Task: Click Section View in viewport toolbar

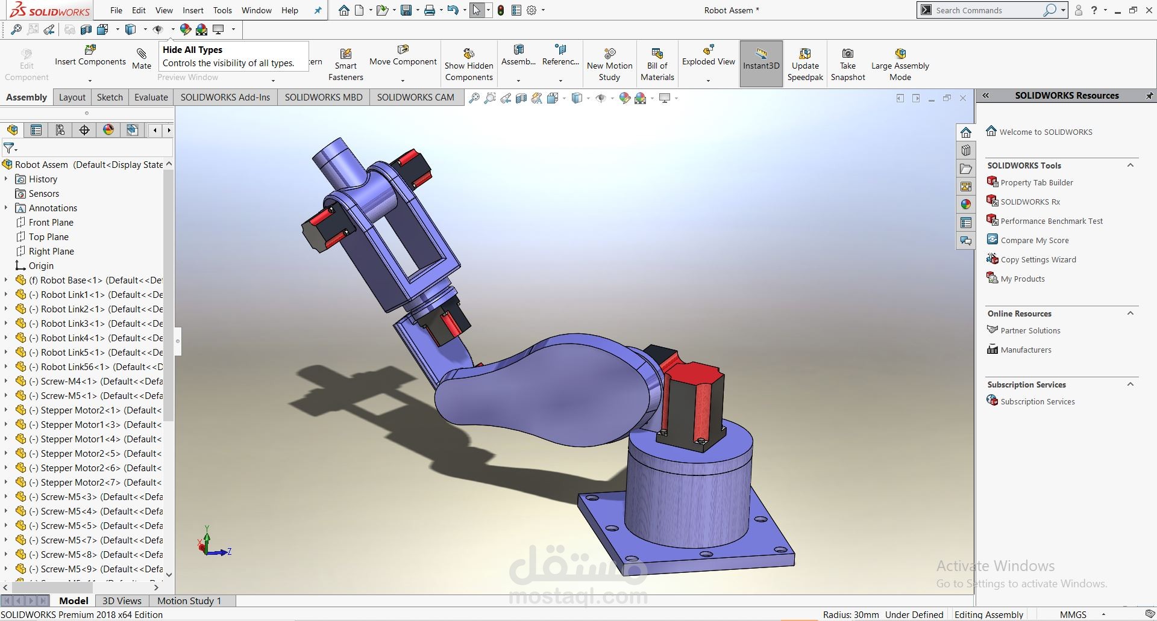Action: [x=521, y=98]
